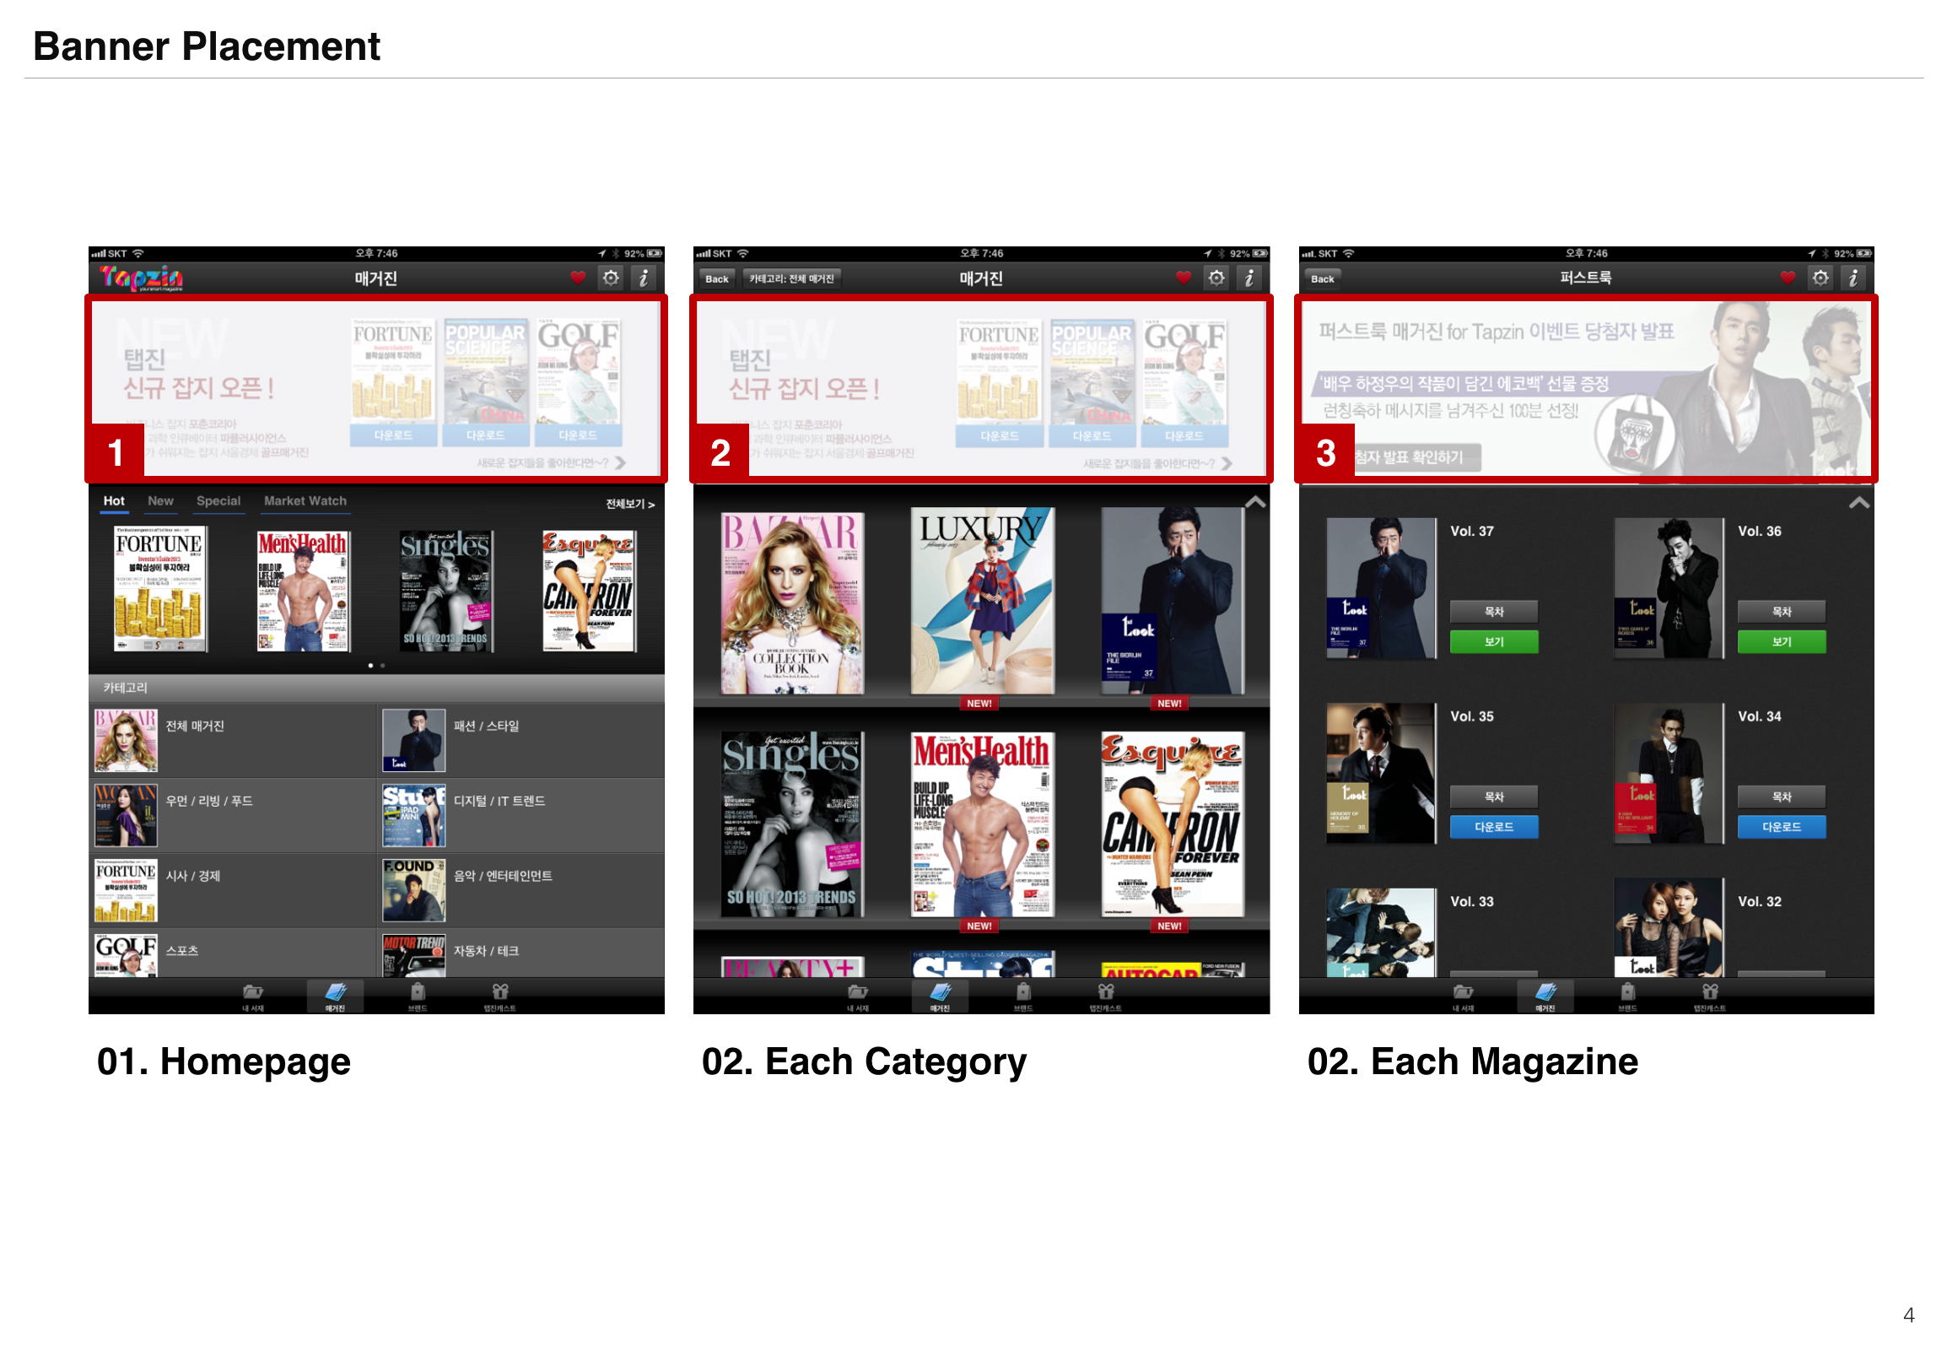Tap 목차 button for Vol. 34
This screenshot has width=1947, height=1345.
[x=1782, y=797]
